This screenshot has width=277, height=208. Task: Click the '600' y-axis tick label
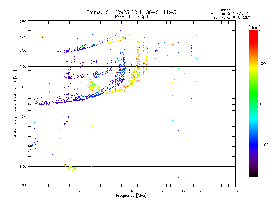[23, 37]
